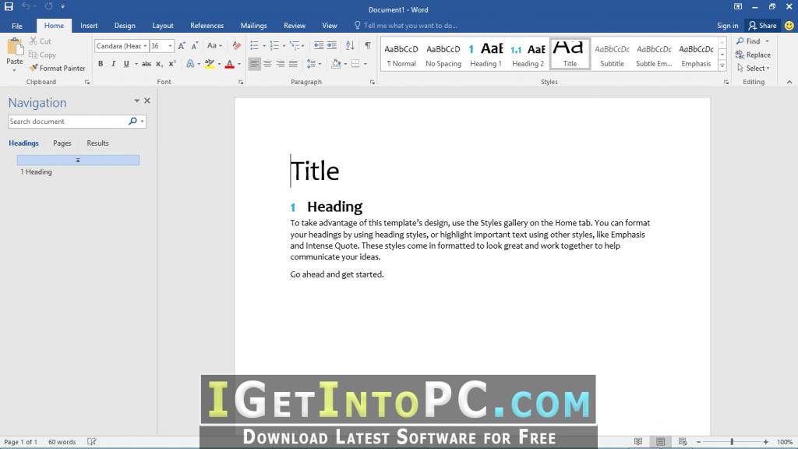Open Navigation pane options arrow
Screen dimensions: 798x449
[136, 101]
